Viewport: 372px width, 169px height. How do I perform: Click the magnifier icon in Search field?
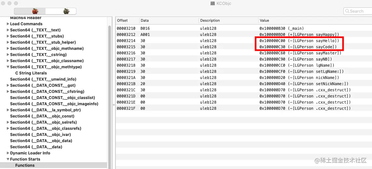pyautogui.click(x=347, y=11)
